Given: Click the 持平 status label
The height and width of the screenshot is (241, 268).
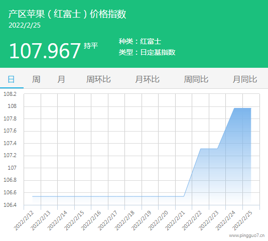Looking at the screenshot, I should (x=91, y=46).
